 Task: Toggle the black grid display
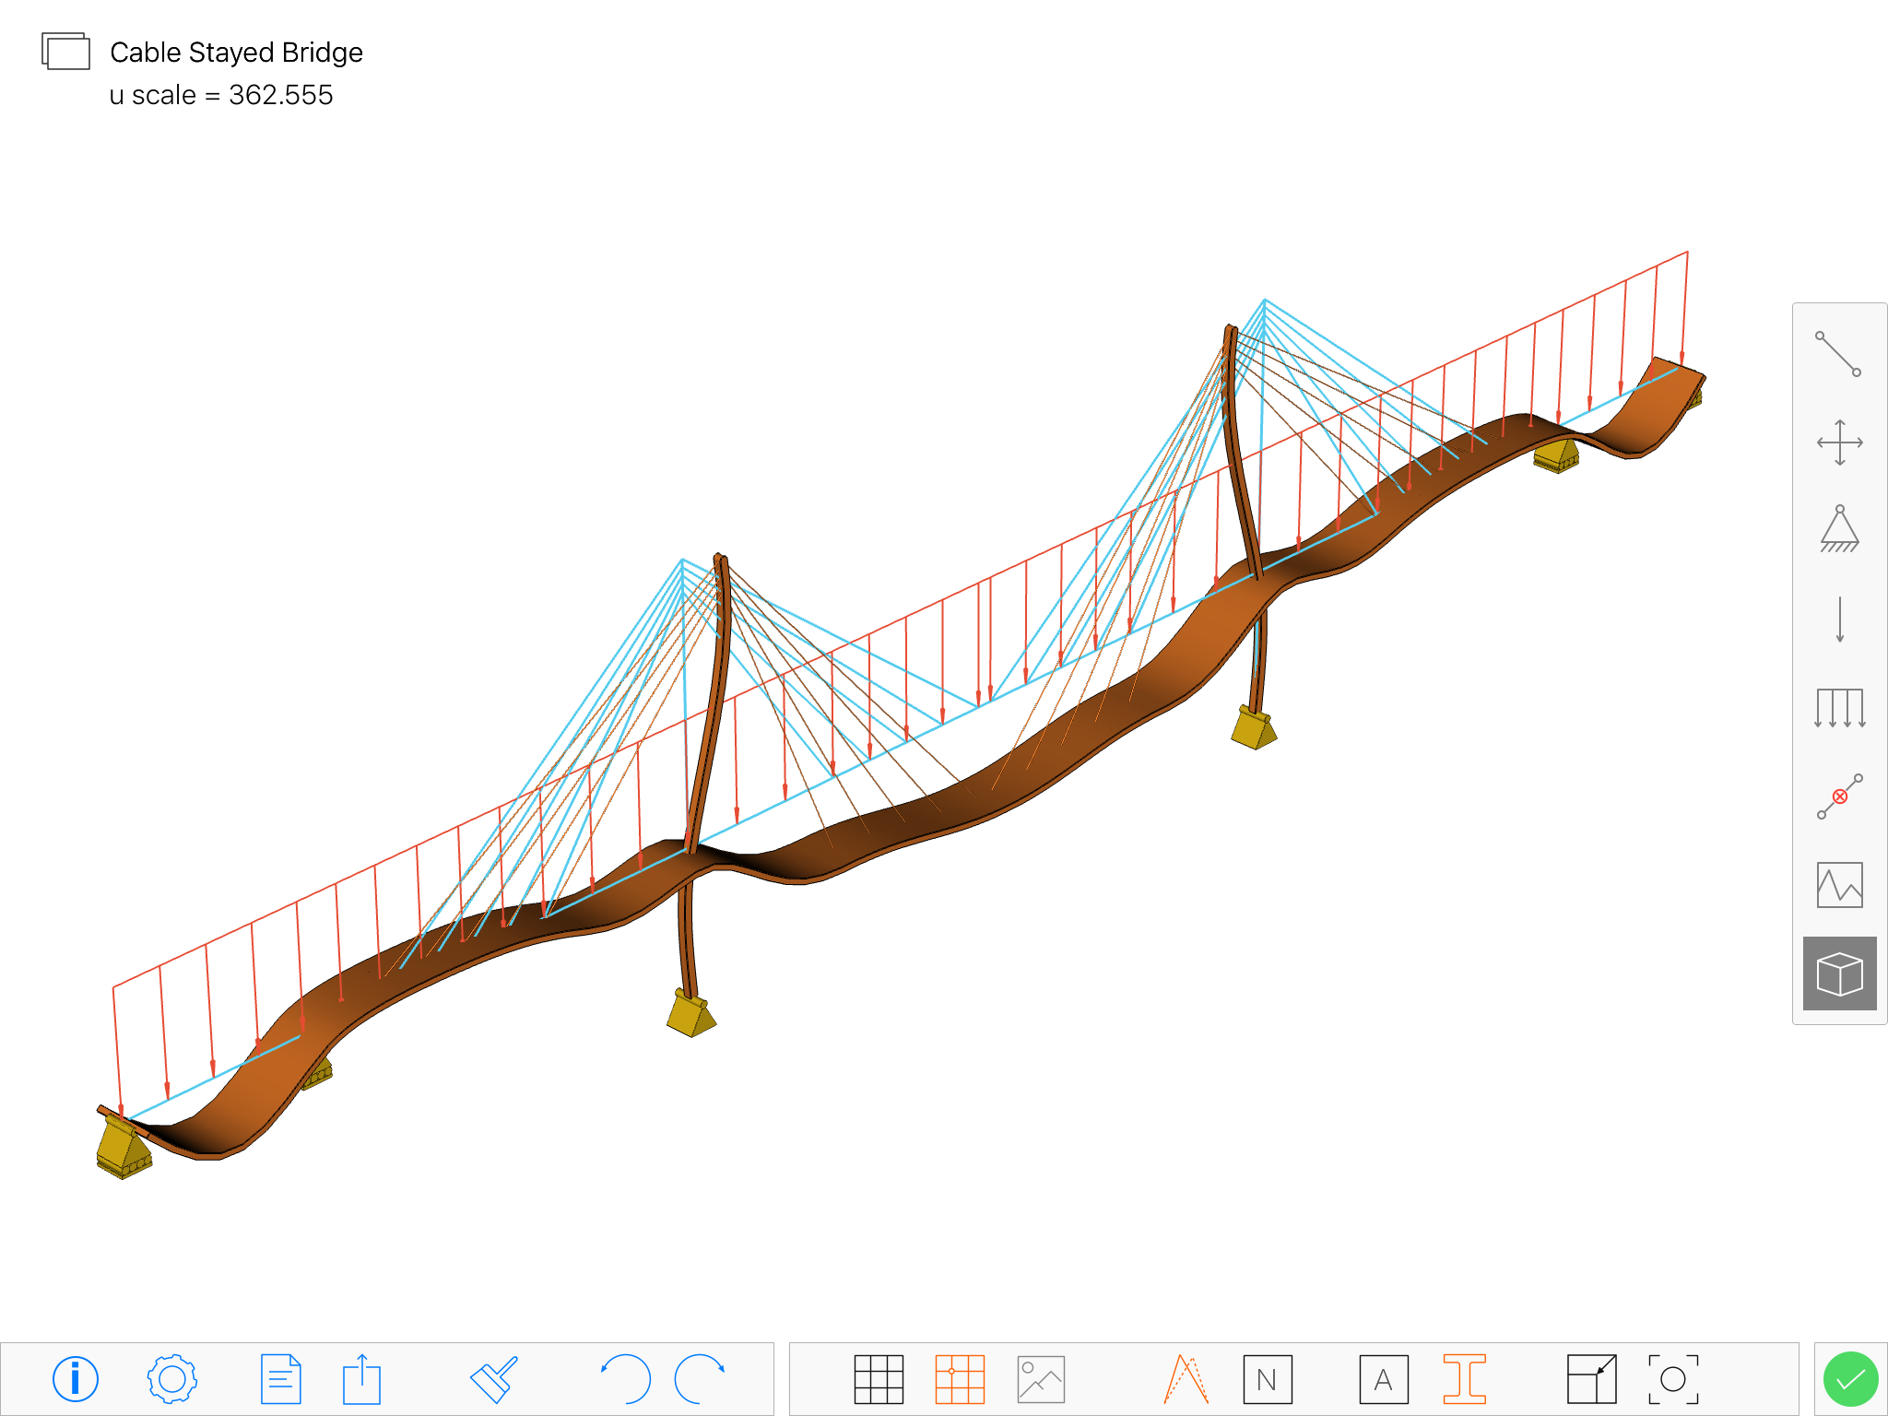(x=878, y=1379)
